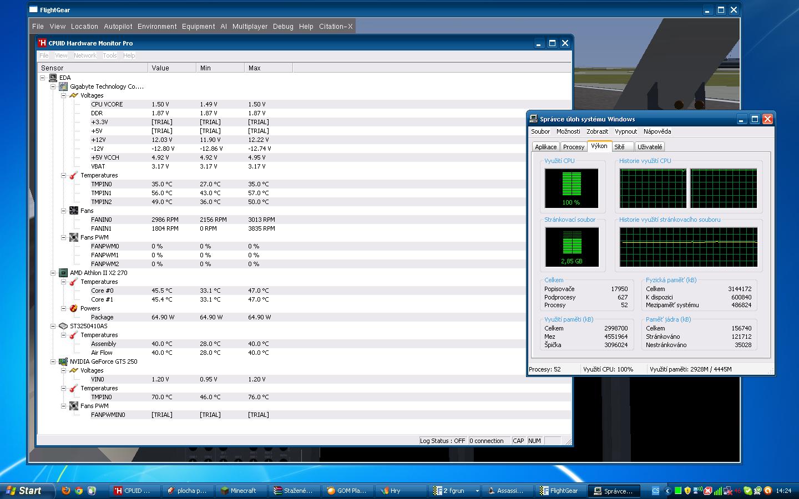Click the NVIDIA GeForce graphics card icon
Screen dimensions: 799x499
tap(63, 361)
